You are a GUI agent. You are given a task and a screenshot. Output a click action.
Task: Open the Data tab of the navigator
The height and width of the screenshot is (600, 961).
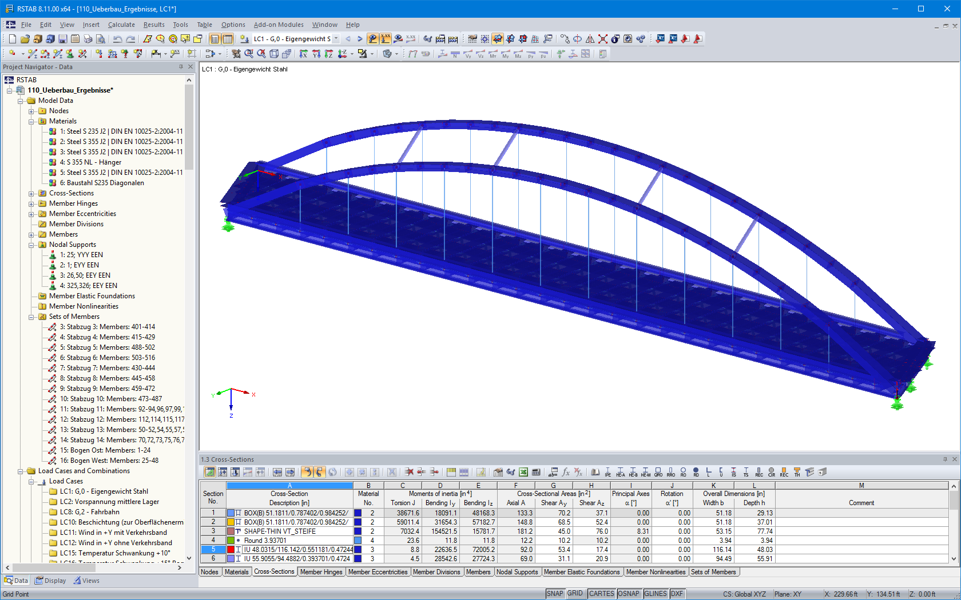point(16,581)
